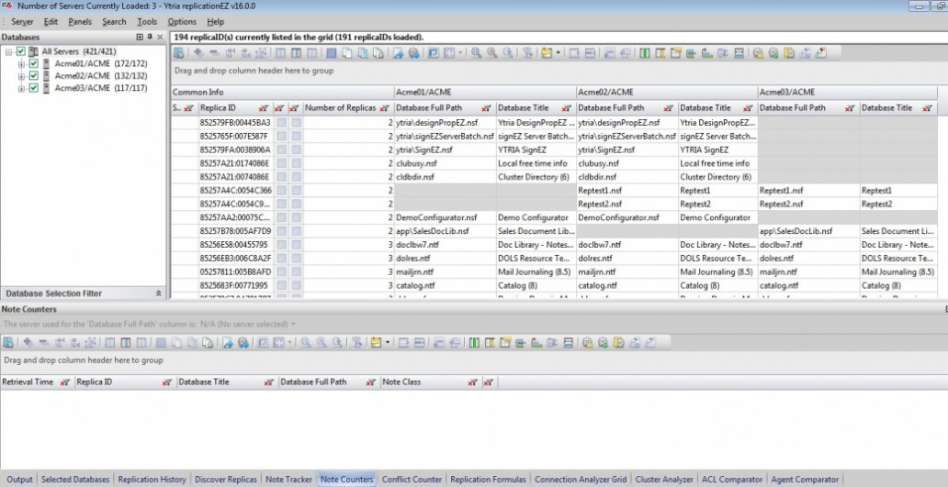Click the filter icon in Note Class header
948x487 pixels.
coord(472,382)
